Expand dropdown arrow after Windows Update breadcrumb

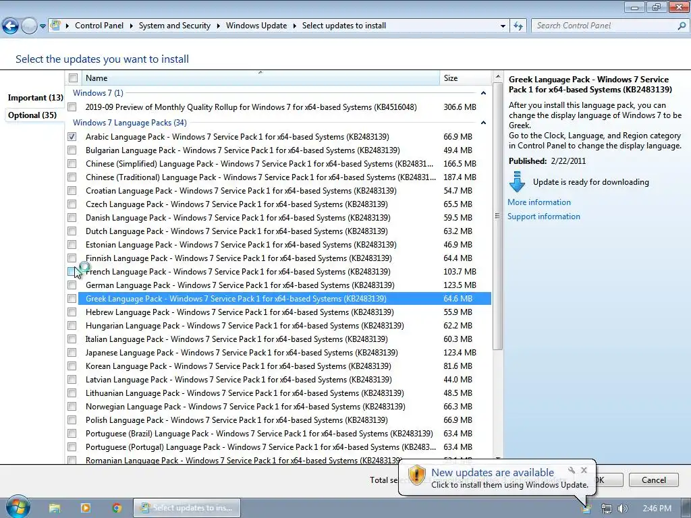(x=294, y=26)
